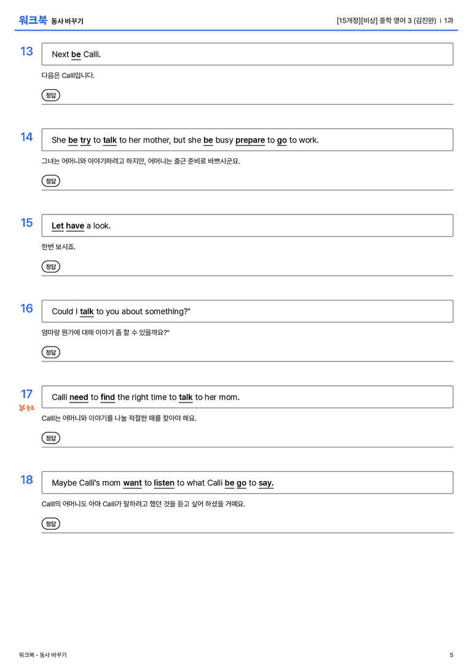Screen dimensions: 472x668
Task: Click the underlined 'talk' in question 16
Action: tap(87, 312)
